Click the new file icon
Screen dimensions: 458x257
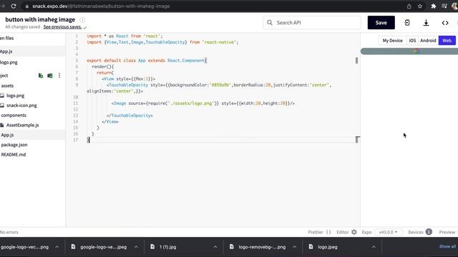click(x=41, y=76)
